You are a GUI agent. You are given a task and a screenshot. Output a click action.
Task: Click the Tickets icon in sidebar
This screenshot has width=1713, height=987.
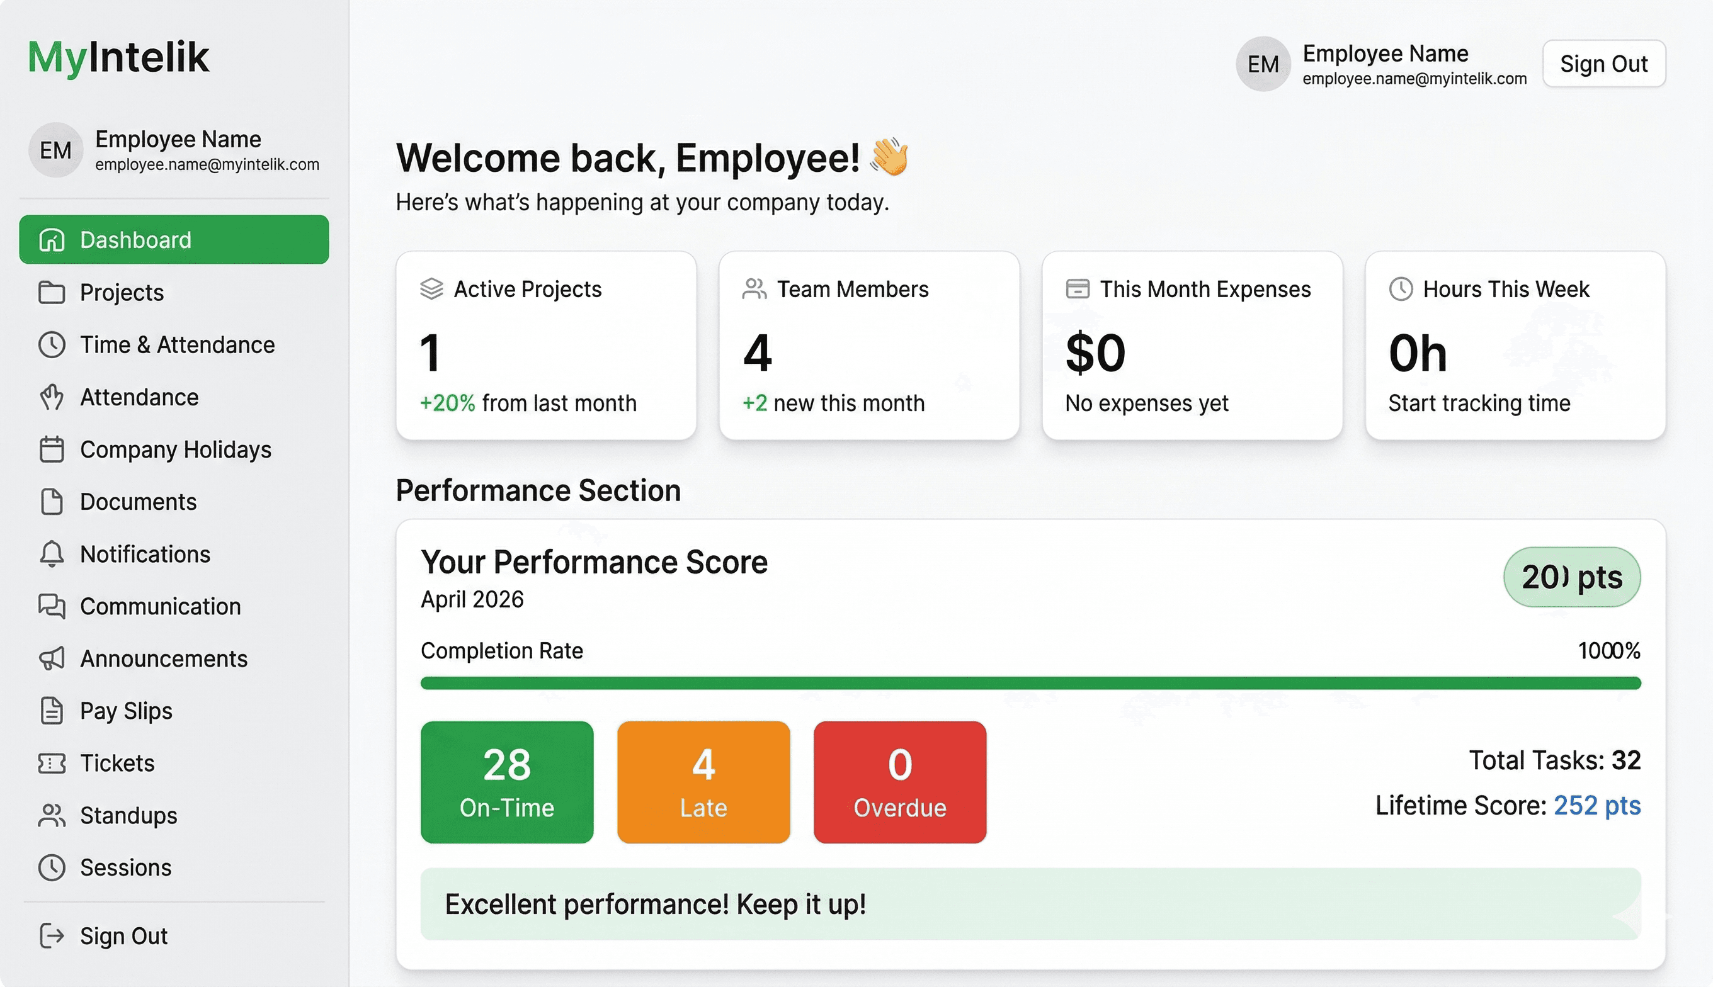51,763
